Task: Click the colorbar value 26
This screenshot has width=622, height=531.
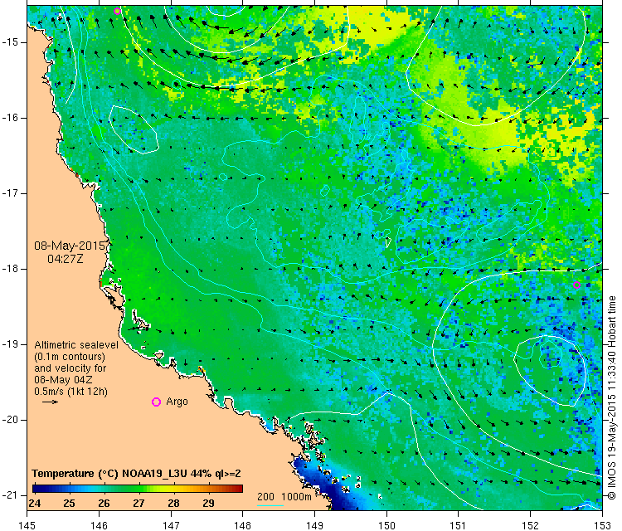Action: tap(104, 504)
